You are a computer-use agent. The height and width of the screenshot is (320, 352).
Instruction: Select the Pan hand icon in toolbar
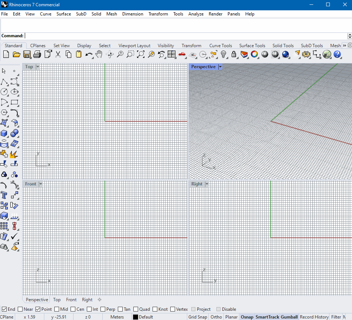coord(99,54)
